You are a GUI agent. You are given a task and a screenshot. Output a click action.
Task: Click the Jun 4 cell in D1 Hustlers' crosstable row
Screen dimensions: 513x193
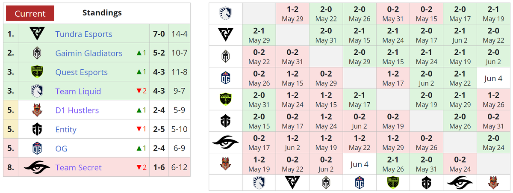(x=359, y=164)
